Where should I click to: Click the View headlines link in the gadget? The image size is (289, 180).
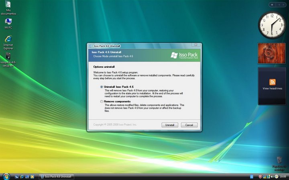pyautogui.click(x=272, y=88)
